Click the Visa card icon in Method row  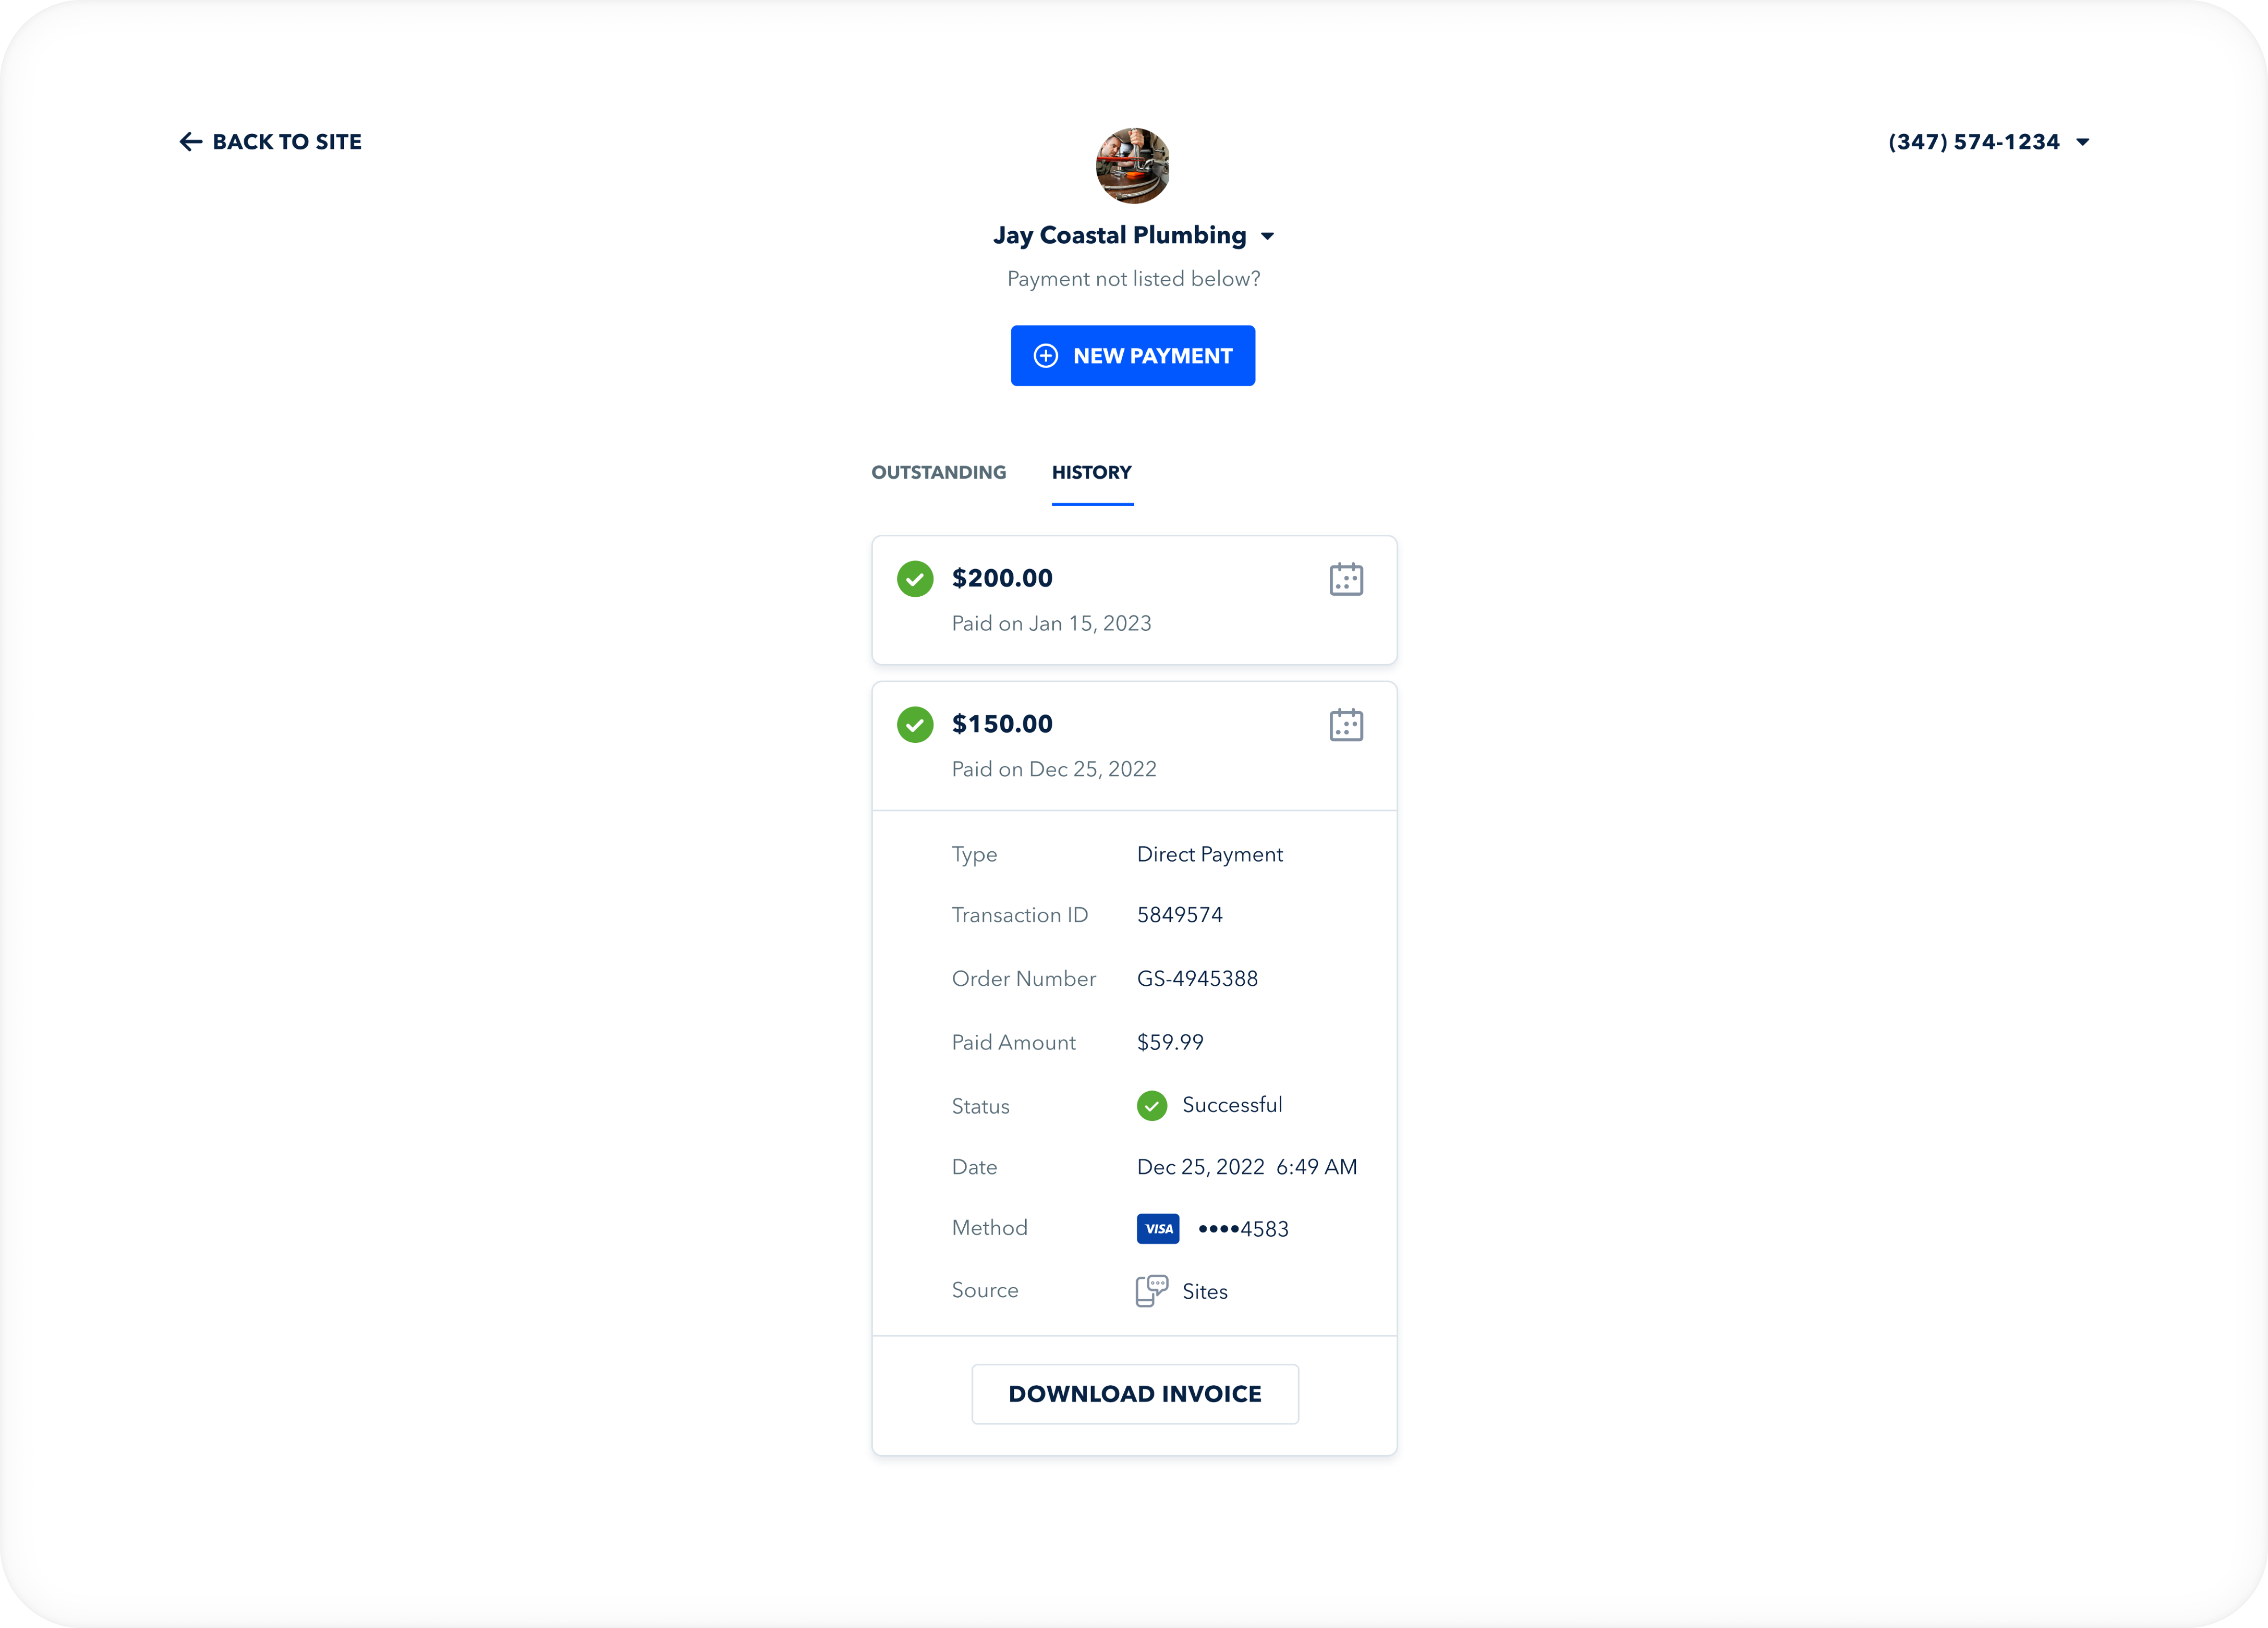coord(1158,1228)
